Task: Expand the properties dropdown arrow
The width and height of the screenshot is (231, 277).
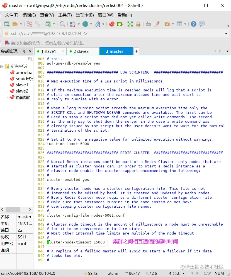Action: click(54, 24)
